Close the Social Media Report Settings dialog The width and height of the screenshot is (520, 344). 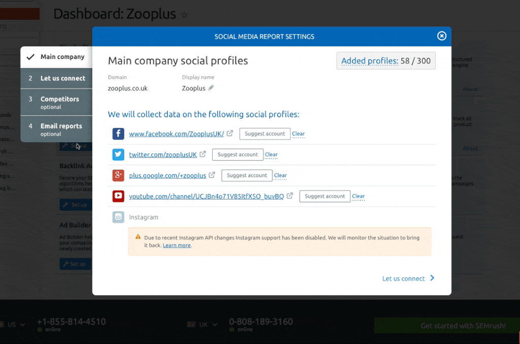pos(441,36)
